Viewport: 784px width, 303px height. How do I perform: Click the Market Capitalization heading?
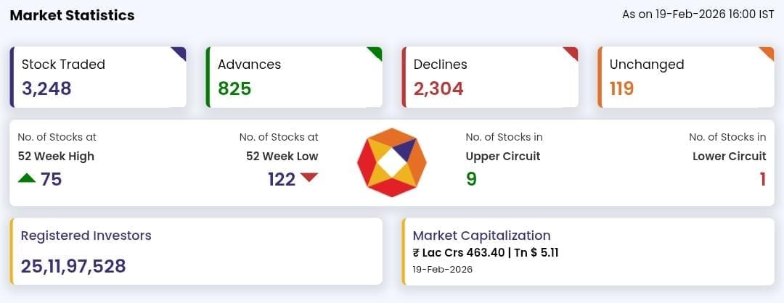click(x=481, y=236)
